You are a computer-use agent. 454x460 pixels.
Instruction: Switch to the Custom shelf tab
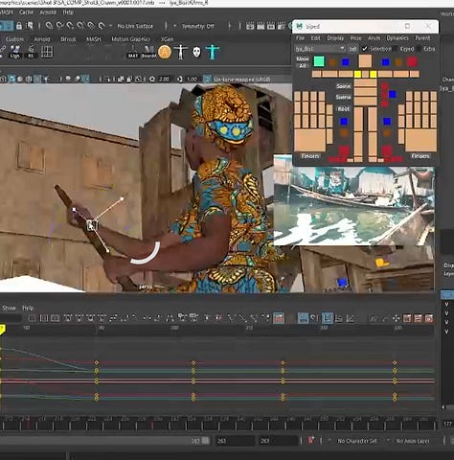(x=14, y=39)
